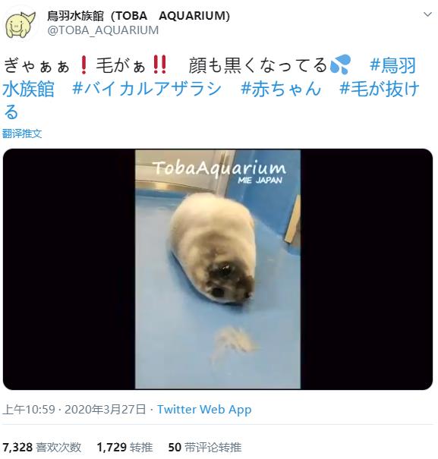Open the Twitter Web App source link

coord(204,409)
